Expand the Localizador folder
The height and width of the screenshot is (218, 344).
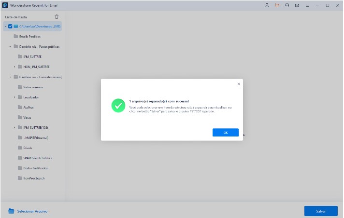click(x=14, y=97)
